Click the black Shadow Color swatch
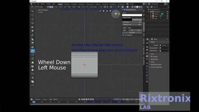 (x=127, y=20)
